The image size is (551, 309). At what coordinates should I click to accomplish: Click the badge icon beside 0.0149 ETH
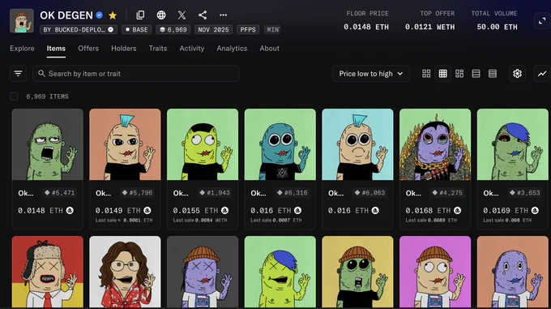pos(147,210)
